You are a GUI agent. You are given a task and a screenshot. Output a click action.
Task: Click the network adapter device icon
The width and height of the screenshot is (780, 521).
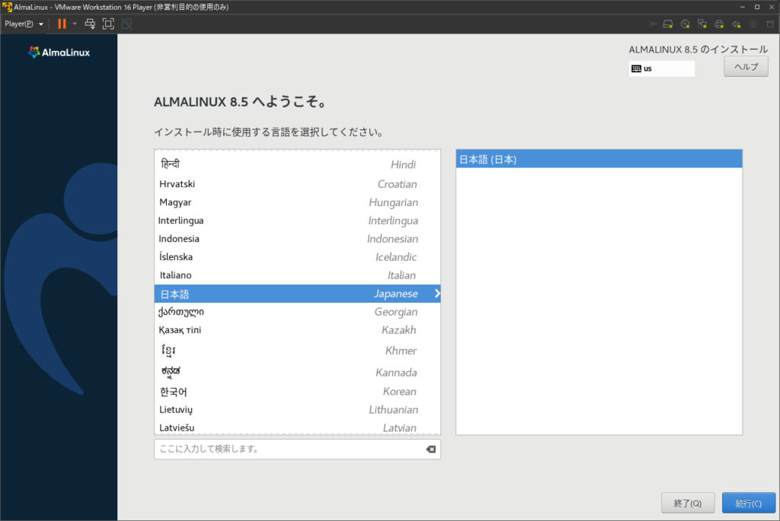coord(702,24)
